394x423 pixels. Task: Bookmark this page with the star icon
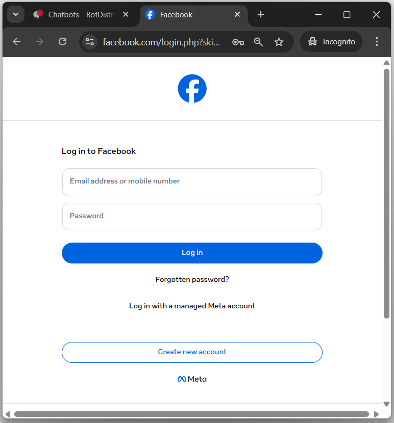[x=279, y=42]
